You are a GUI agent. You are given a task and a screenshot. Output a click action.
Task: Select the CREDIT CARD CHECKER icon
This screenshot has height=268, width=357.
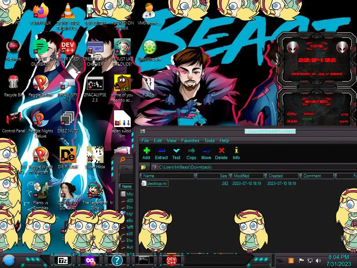[95, 53]
